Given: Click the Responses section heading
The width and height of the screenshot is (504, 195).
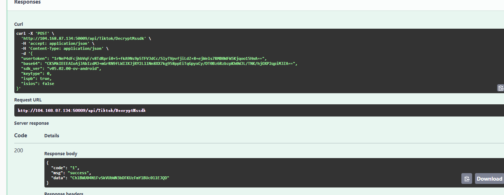Looking at the screenshot, I should point(27,2).
